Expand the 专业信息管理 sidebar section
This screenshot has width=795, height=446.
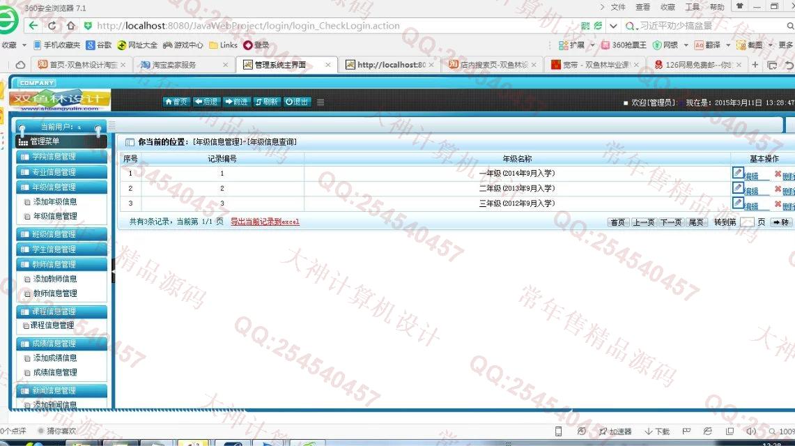click(62, 172)
